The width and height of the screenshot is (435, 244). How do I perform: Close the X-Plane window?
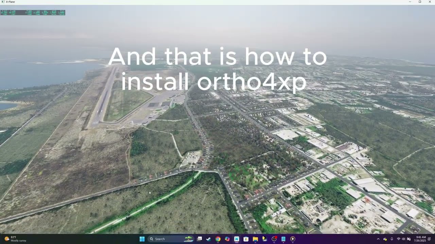[430, 2]
